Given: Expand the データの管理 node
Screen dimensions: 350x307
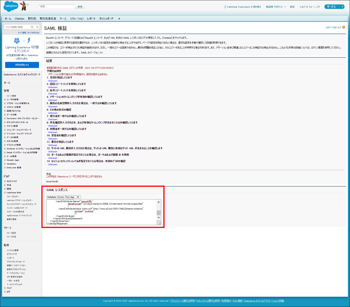Looking at the screenshot, I should pos(5,137).
